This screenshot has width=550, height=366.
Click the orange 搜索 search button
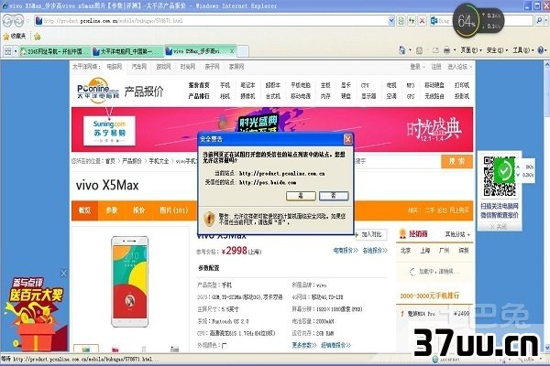tap(456, 161)
